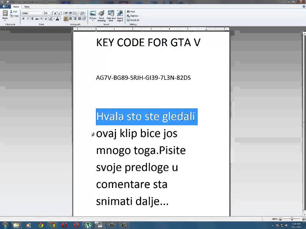Open the media player taskbar icon

28,225
